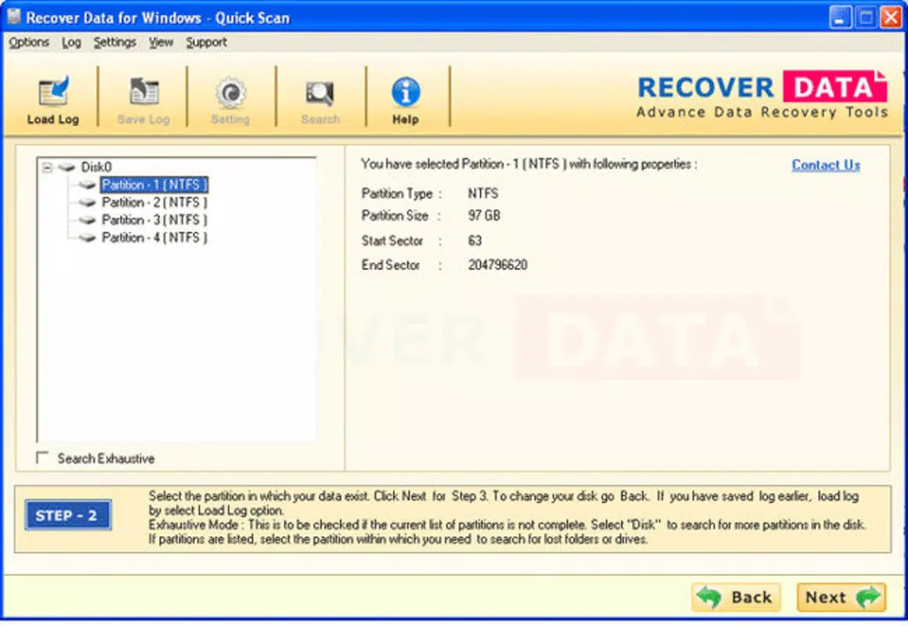This screenshot has height=626, width=908.
Task: Open the Setting gear toolbar icon
Action: click(x=230, y=92)
